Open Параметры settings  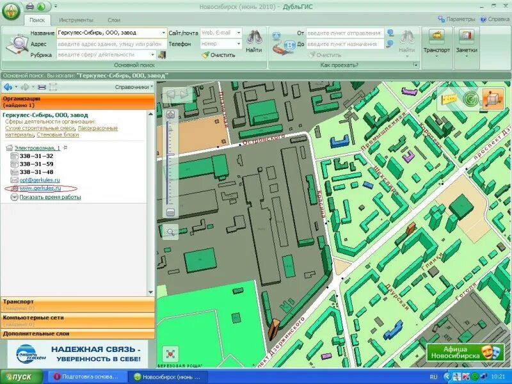pos(456,19)
